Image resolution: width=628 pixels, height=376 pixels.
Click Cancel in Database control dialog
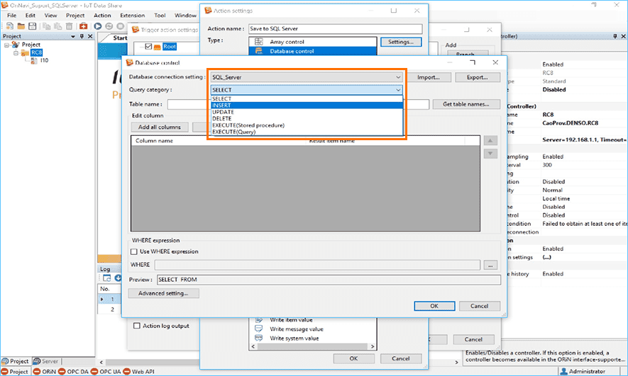pyautogui.click(x=480, y=306)
